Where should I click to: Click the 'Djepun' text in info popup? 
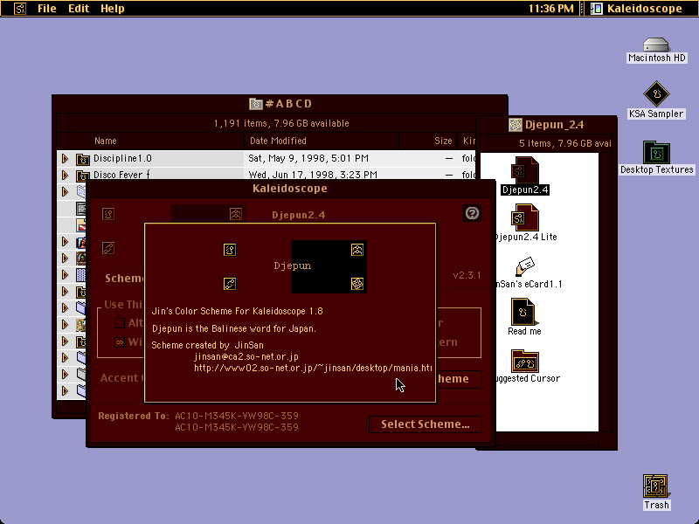click(x=293, y=265)
